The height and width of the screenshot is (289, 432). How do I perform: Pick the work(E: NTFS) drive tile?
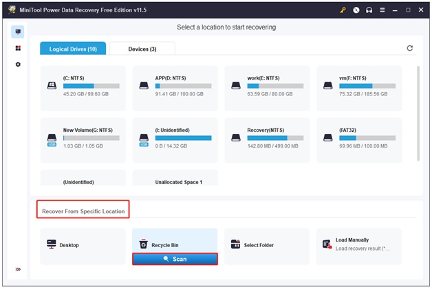pos(266,89)
